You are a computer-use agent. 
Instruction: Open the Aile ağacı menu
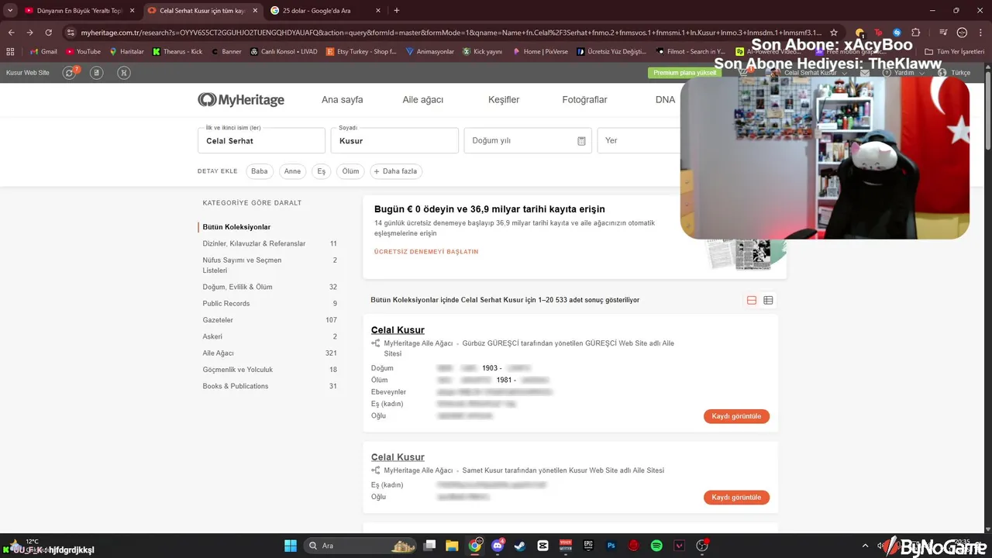pos(422,100)
